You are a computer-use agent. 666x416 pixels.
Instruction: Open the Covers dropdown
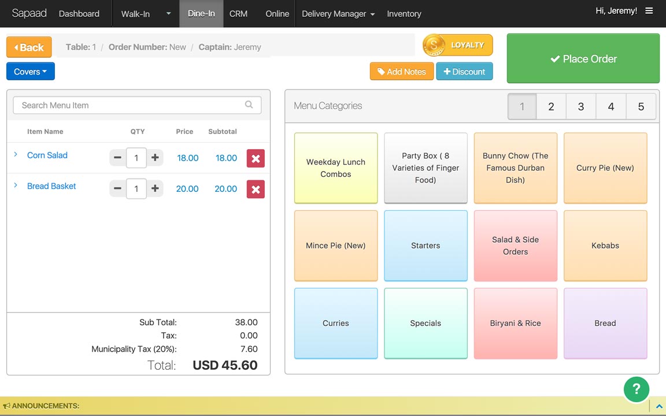pos(31,71)
